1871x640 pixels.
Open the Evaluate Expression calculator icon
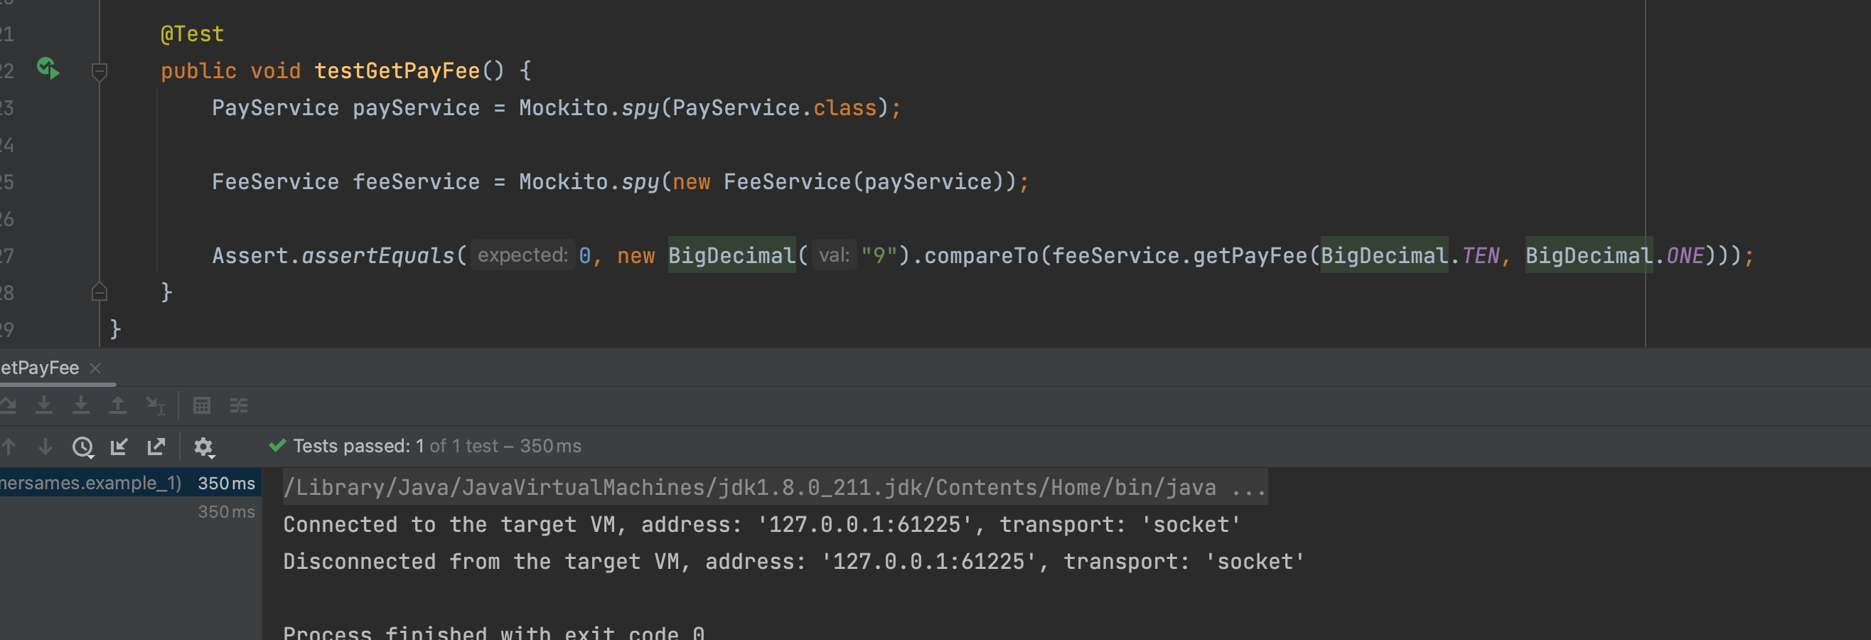202,405
